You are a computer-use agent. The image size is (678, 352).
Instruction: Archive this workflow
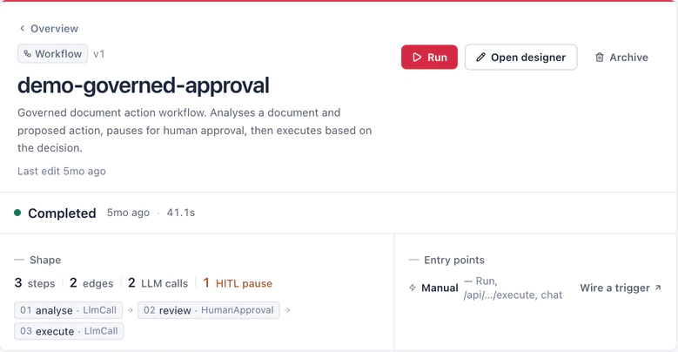tap(621, 58)
